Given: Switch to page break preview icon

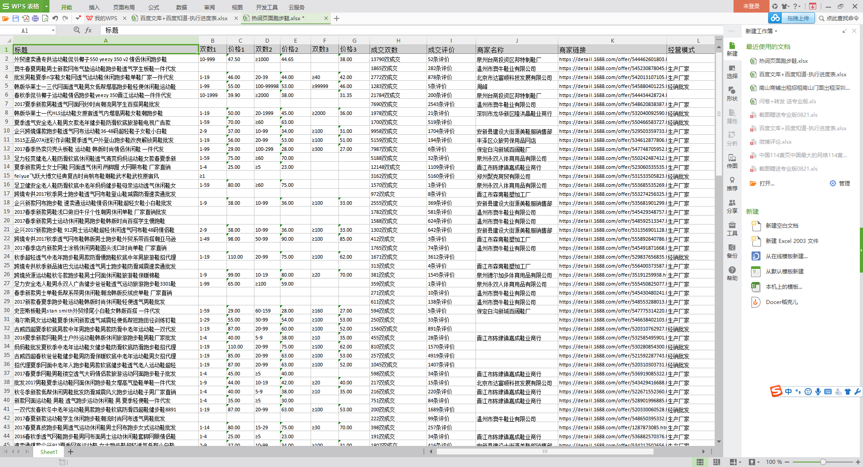Looking at the screenshot, I should [x=716, y=462].
